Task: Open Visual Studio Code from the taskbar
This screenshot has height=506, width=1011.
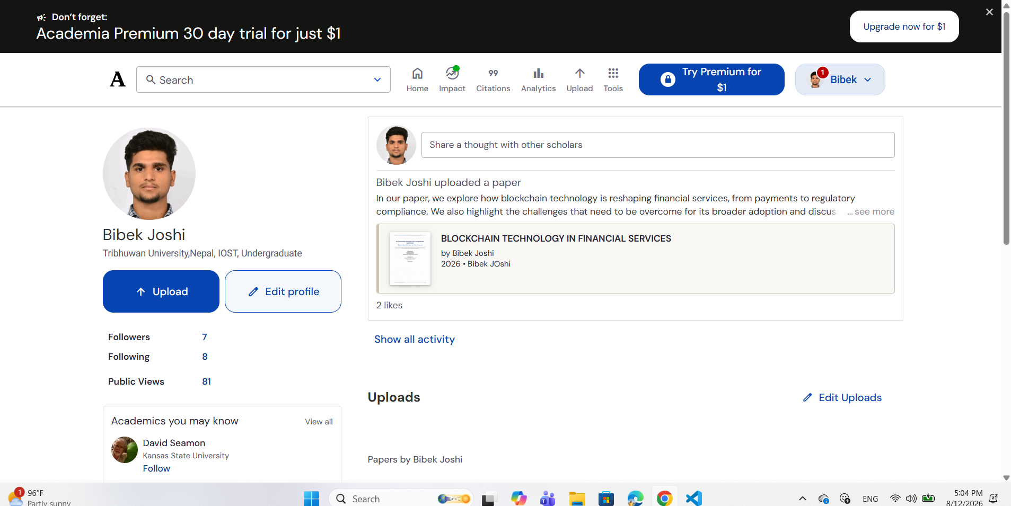Action: (x=693, y=499)
